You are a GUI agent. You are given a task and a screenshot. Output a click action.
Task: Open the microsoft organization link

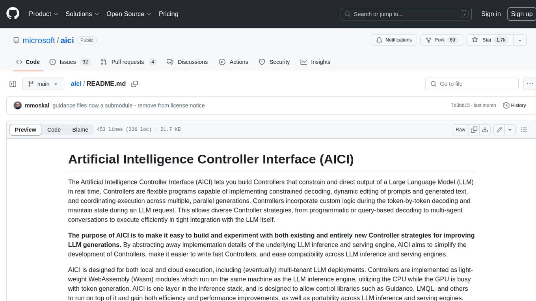coord(39,40)
